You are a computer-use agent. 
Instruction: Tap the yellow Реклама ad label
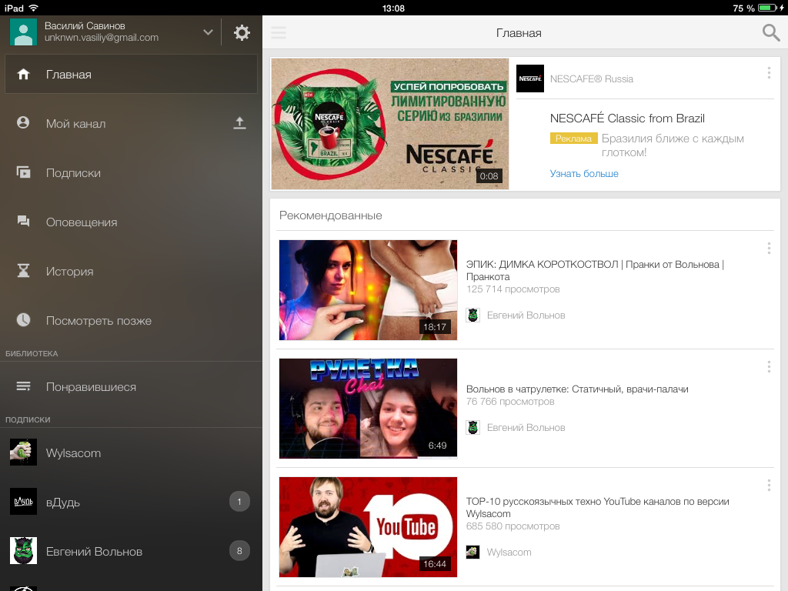click(x=573, y=139)
